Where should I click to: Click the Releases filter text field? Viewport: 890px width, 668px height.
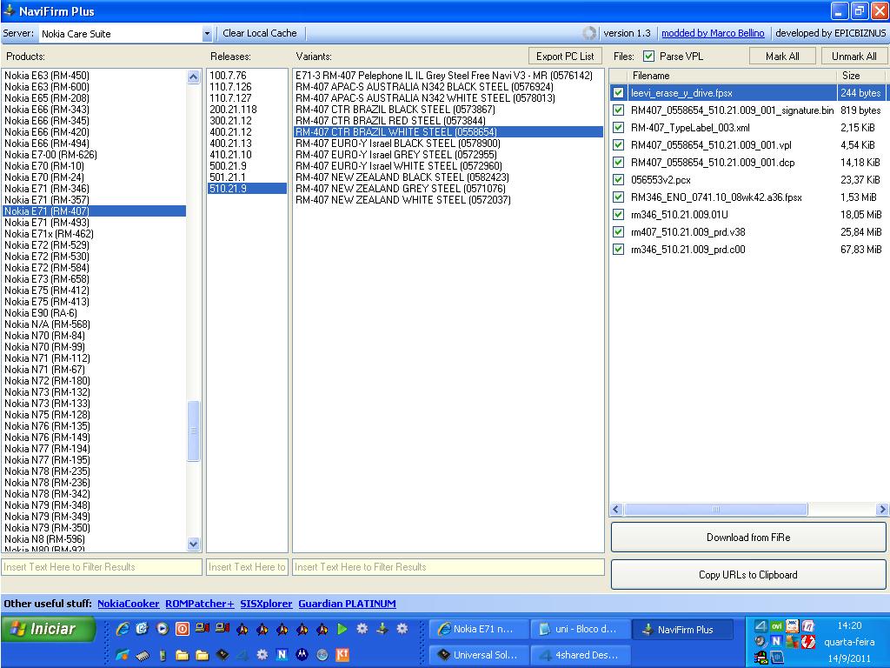247,567
